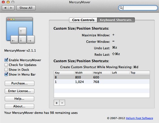
Task: Select the Keyboard Shortcuts tab
Action: coord(116,20)
